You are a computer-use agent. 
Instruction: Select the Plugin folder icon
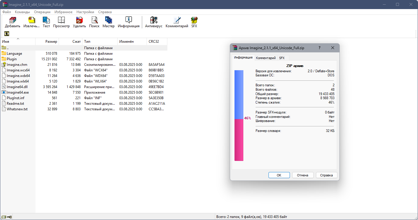point(4,59)
